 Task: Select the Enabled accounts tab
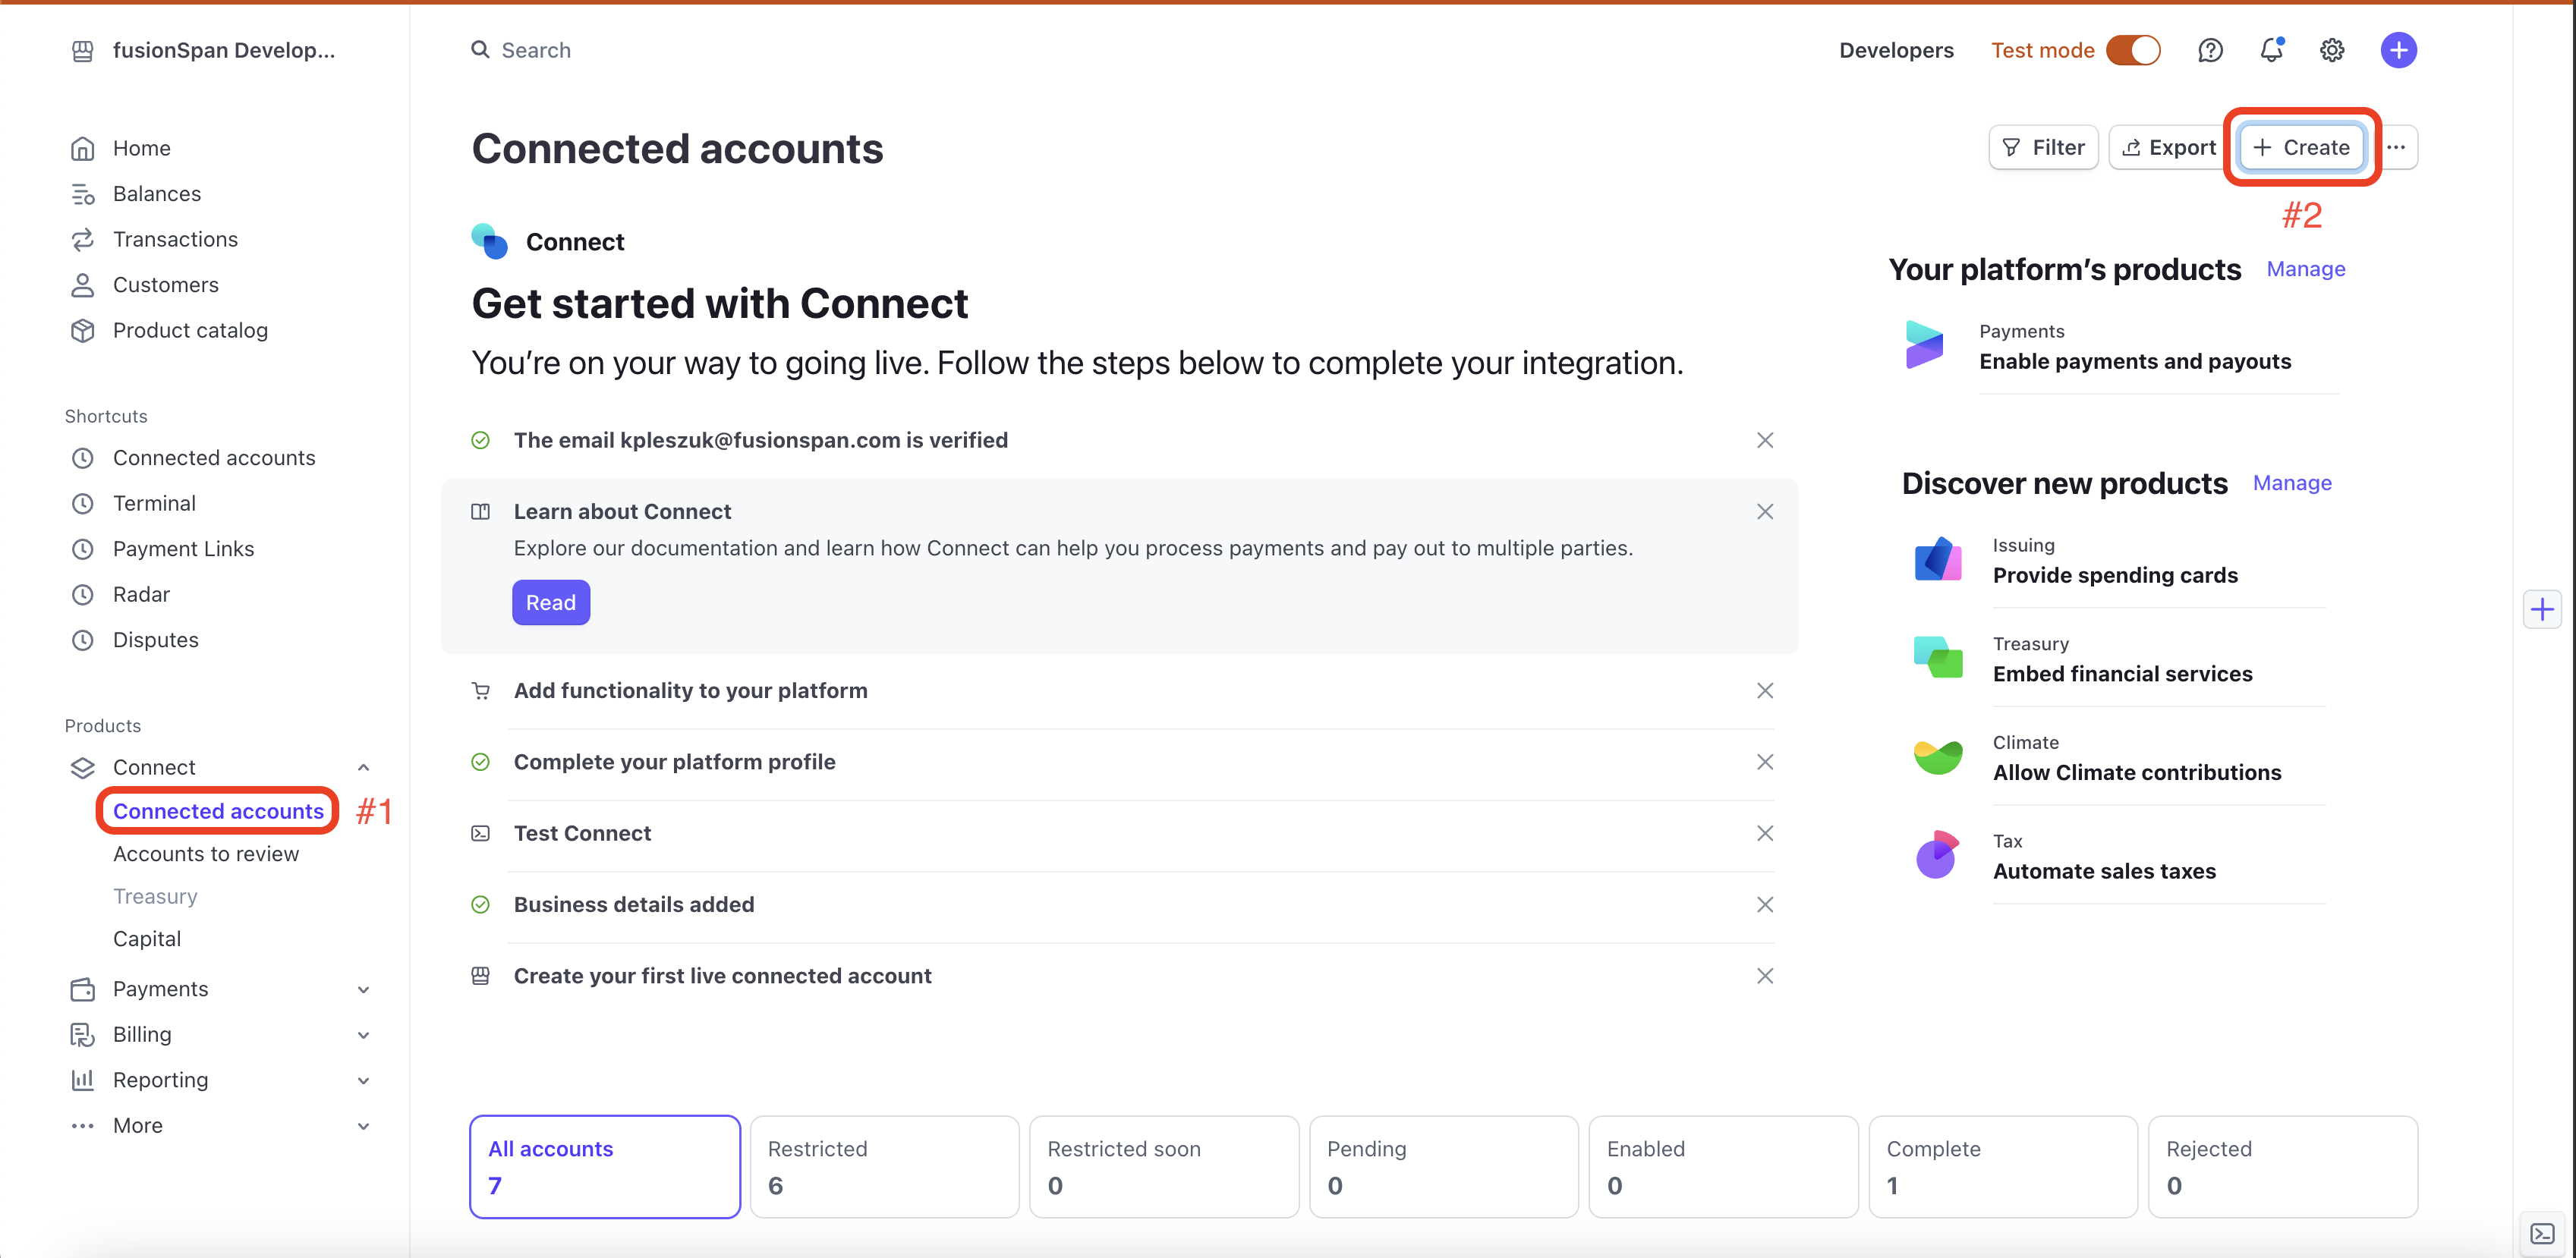(1723, 1166)
